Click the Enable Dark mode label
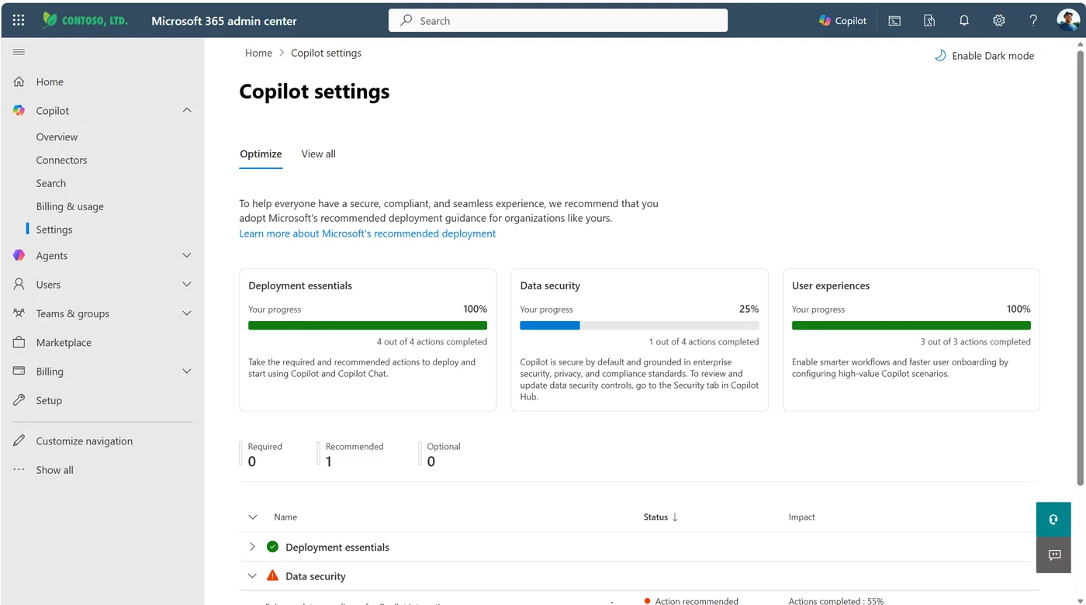 pyautogui.click(x=993, y=56)
